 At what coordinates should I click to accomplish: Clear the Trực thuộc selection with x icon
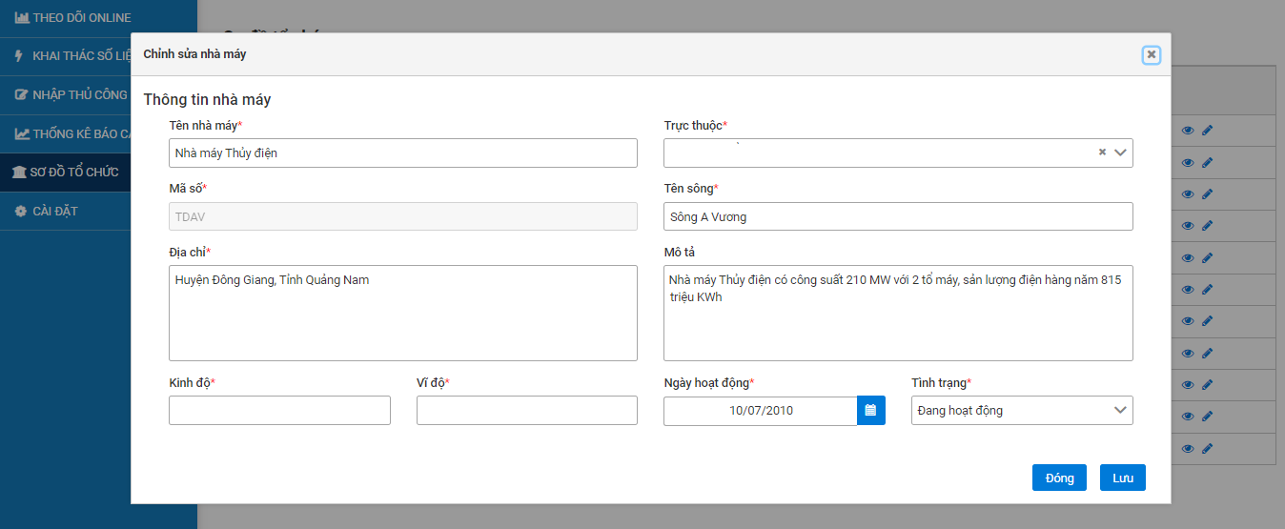pyautogui.click(x=1102, y=153)
